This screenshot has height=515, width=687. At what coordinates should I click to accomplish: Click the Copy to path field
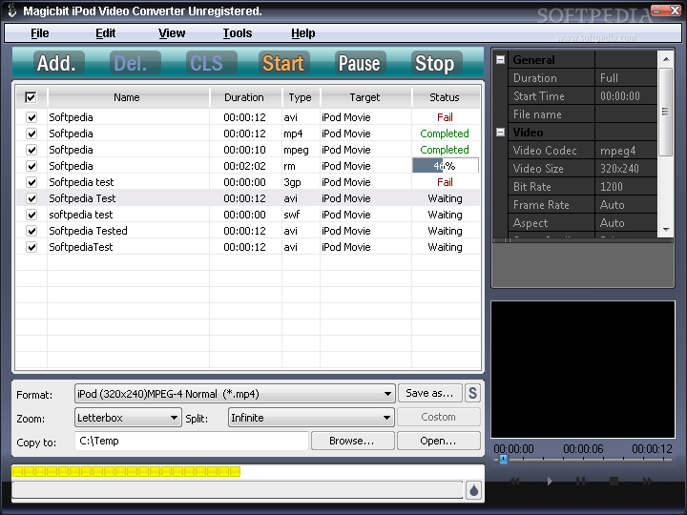(192, 441)
